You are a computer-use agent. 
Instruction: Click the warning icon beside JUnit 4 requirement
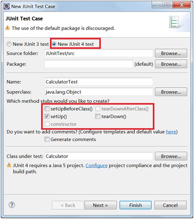pyautogui.click(x=9, y=165)
